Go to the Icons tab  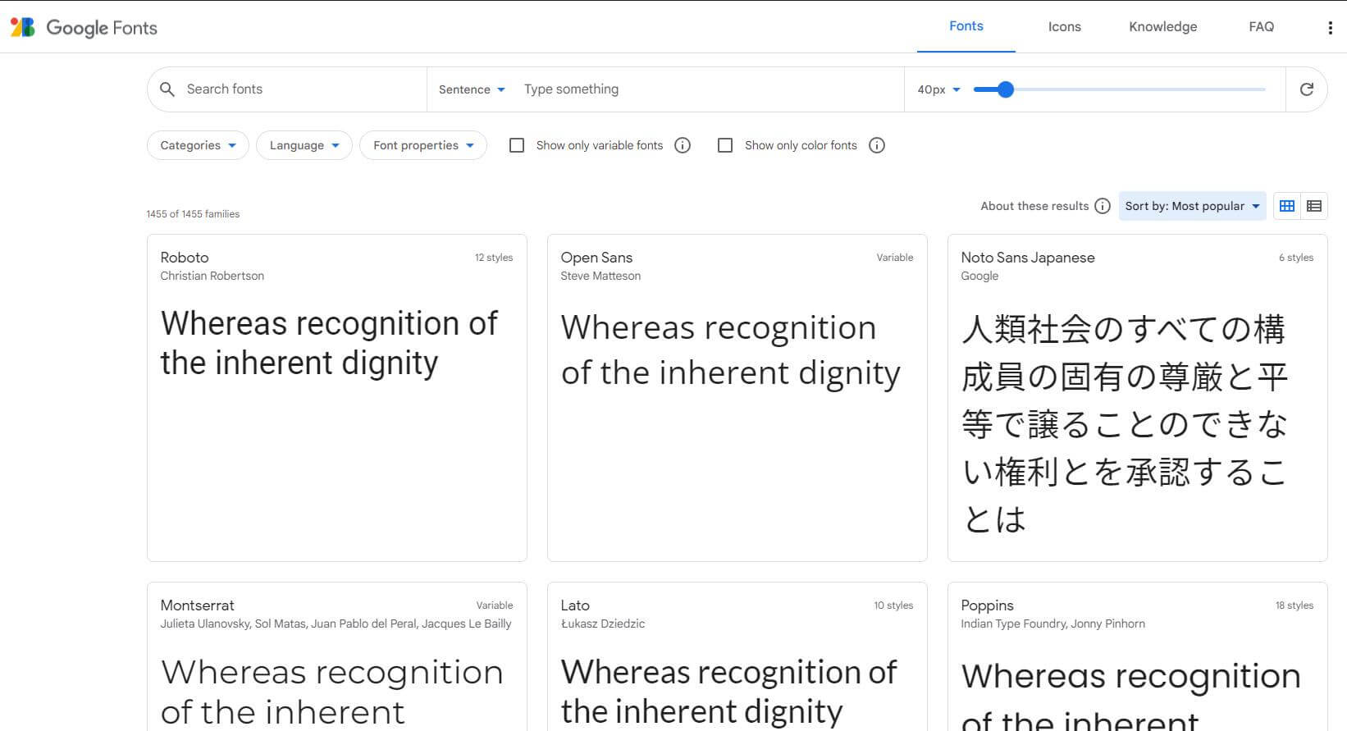1064,27
